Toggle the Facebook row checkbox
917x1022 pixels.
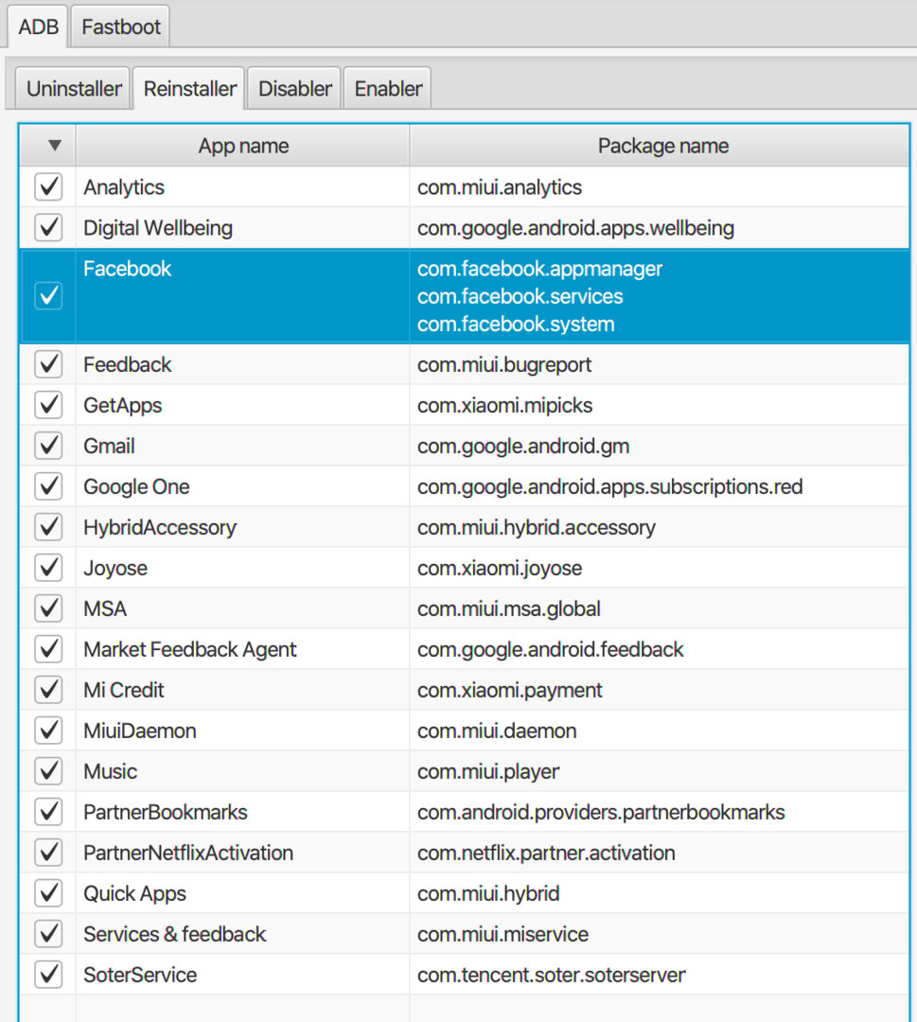pos(48,296)
